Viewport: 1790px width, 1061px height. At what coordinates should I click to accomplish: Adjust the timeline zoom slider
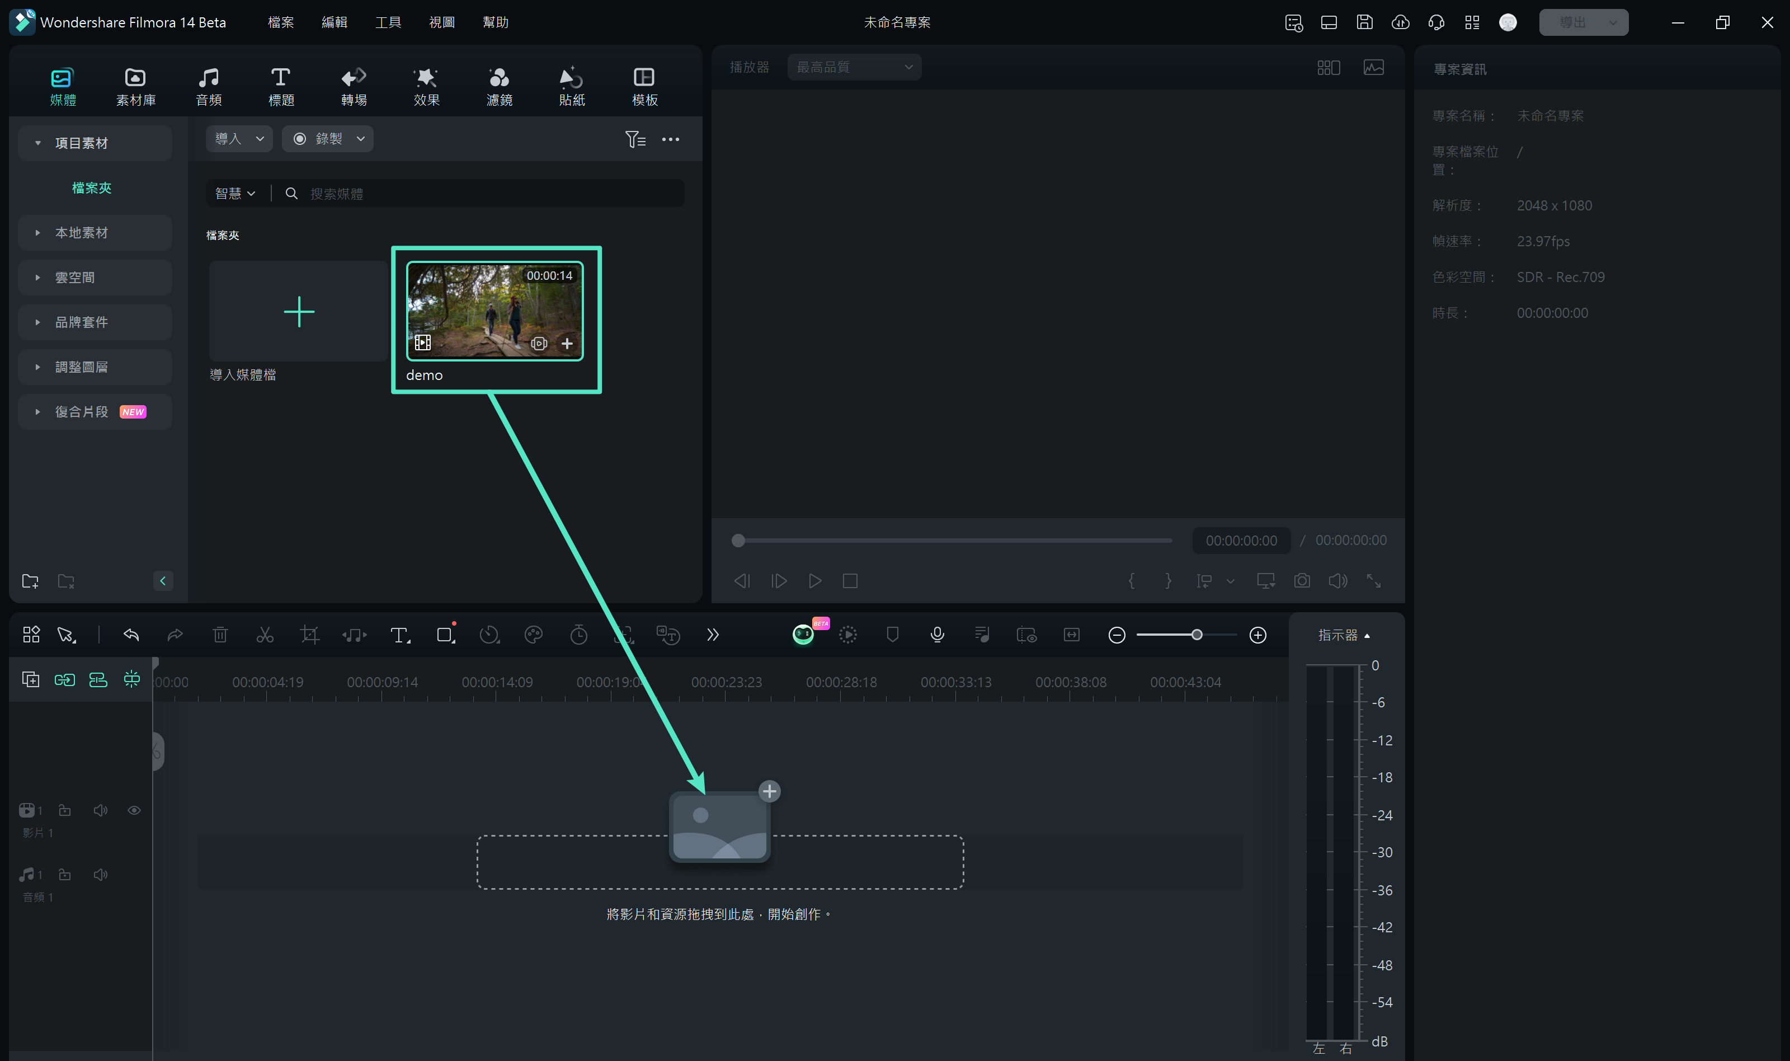click(x=1197, y=635)
